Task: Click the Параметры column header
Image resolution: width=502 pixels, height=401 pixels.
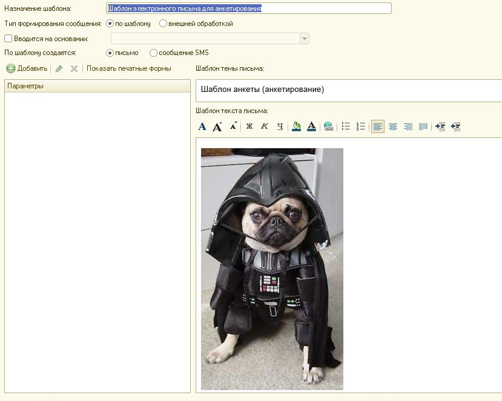Action: [97, 86]
